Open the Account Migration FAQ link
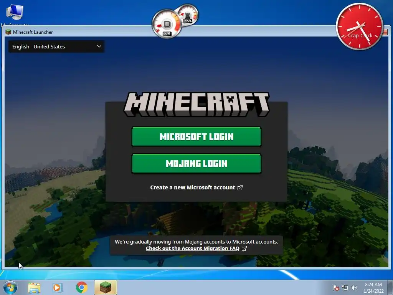The width and height of the screenshot is (393, 295). (193, 249)
